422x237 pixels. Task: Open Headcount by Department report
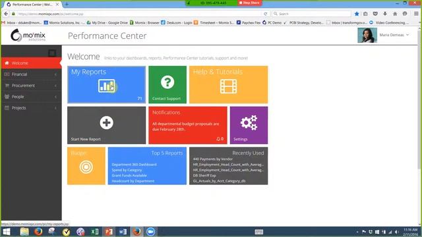[133, 181]
